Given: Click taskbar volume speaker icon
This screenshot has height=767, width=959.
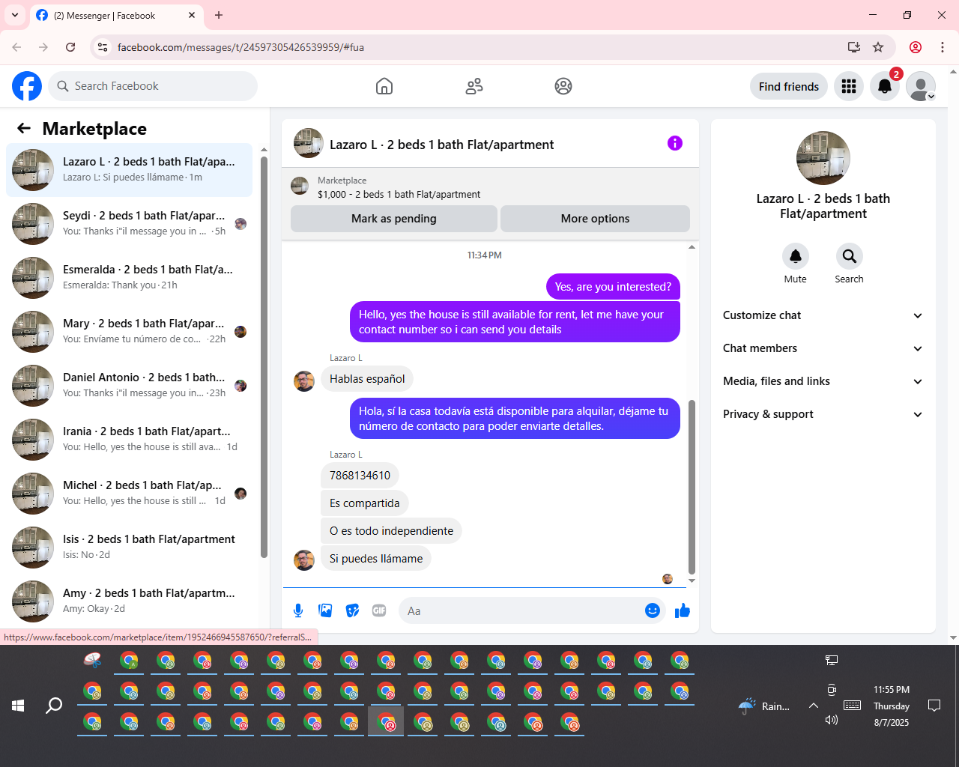Looking at the screenshot, I should (831, 720).
